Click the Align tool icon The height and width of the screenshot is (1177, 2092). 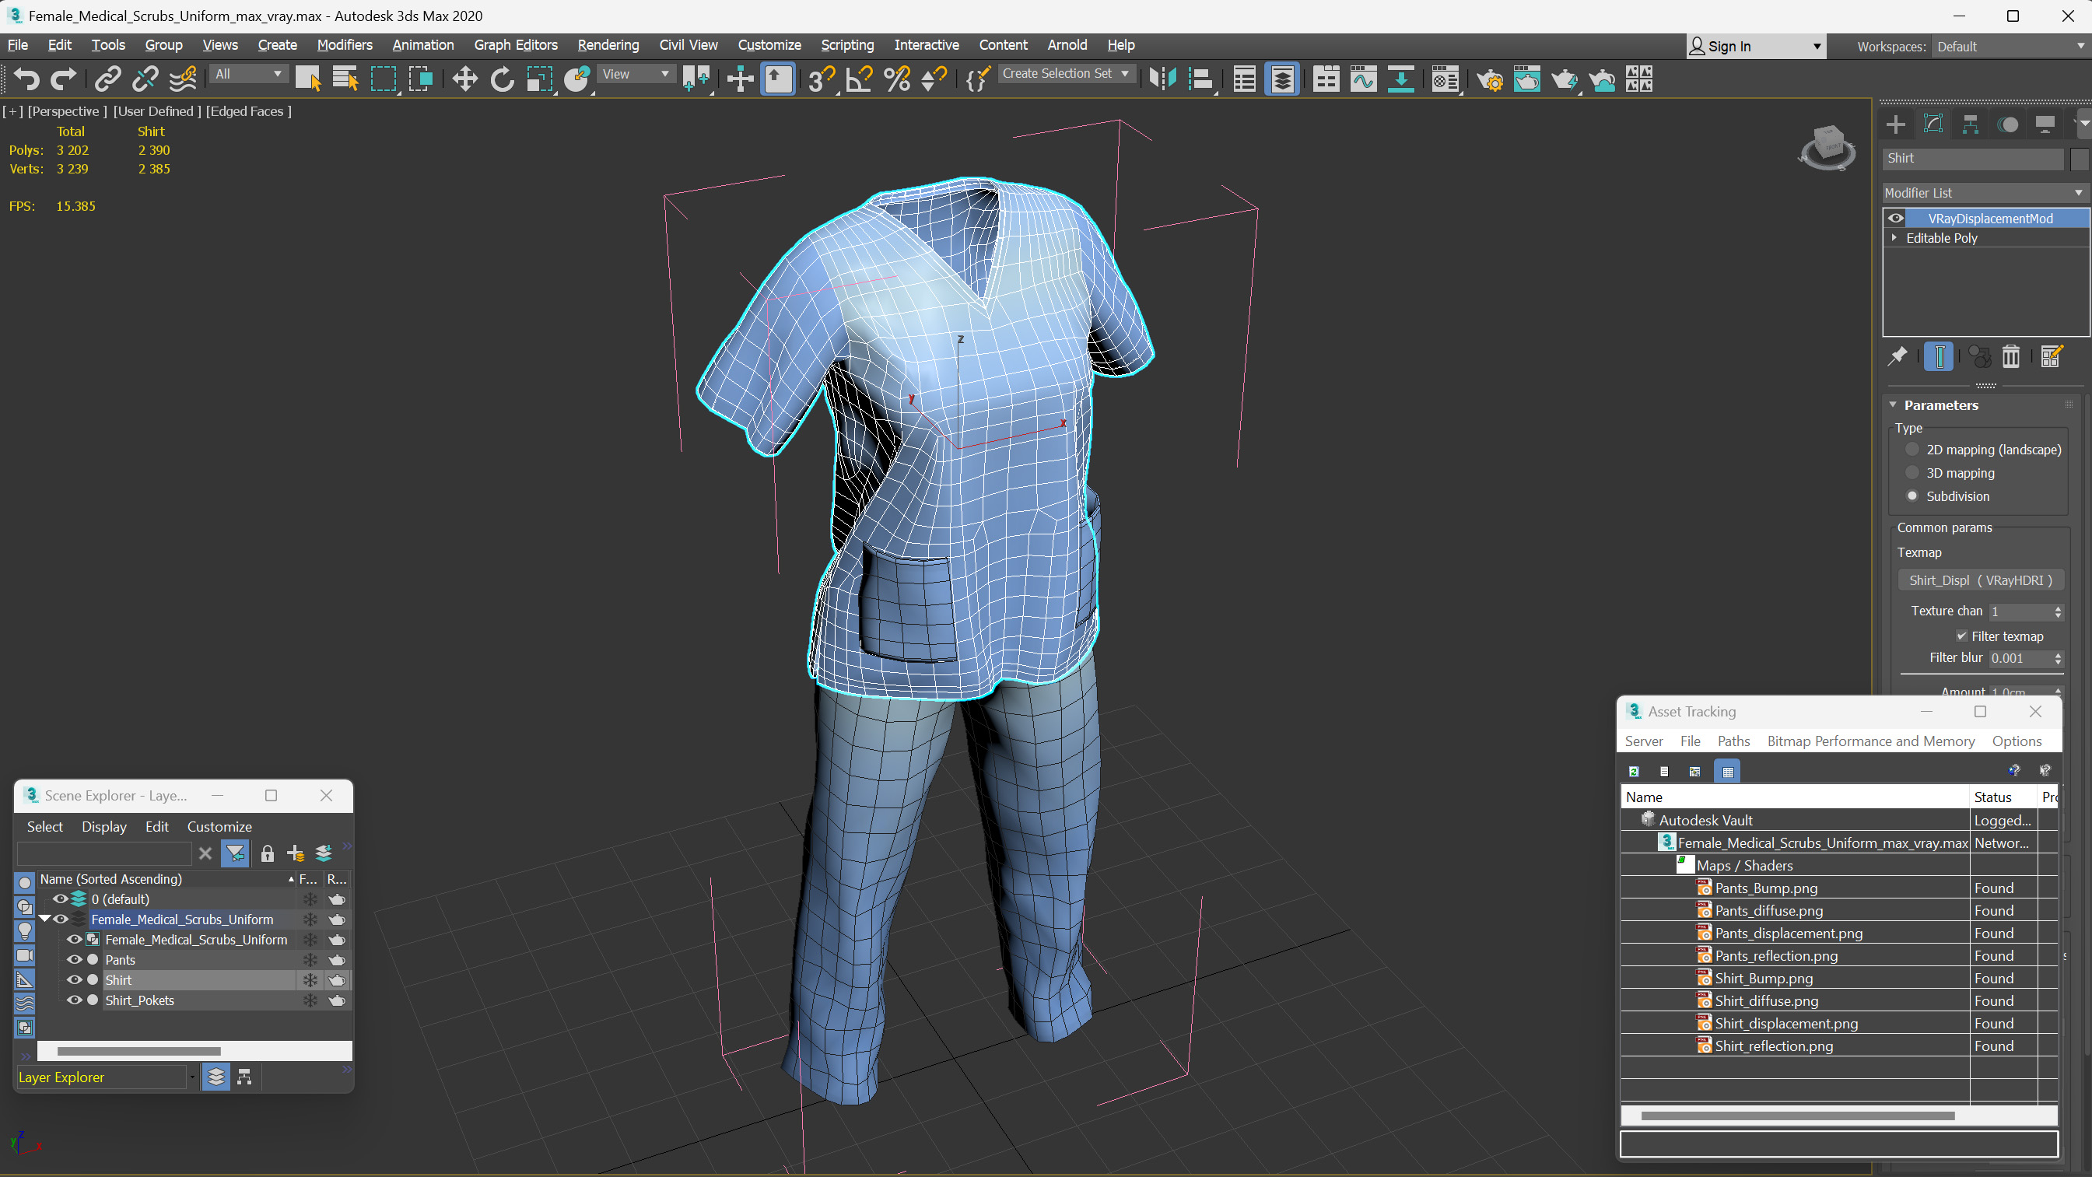pos(1200,79)
